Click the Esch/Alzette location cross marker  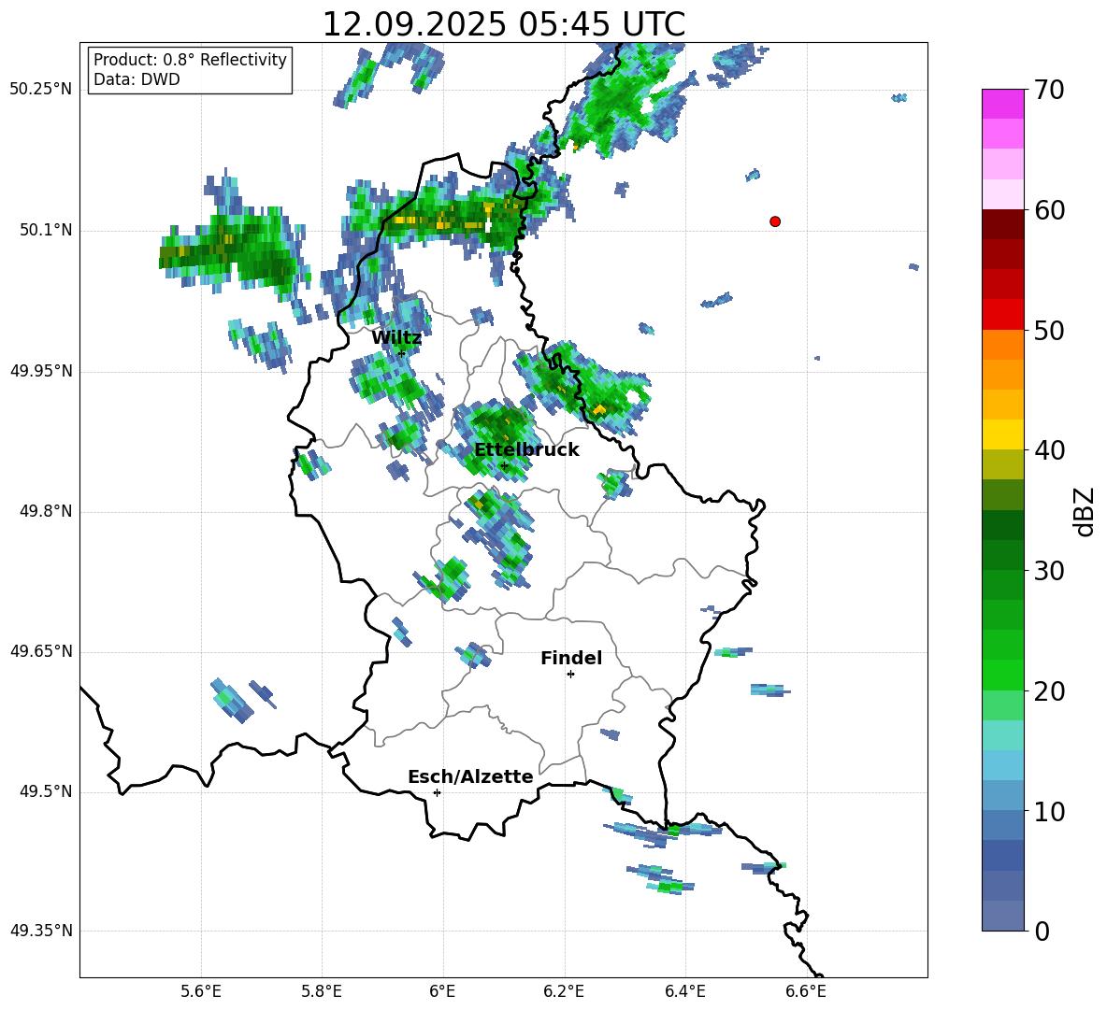point(437,792)
